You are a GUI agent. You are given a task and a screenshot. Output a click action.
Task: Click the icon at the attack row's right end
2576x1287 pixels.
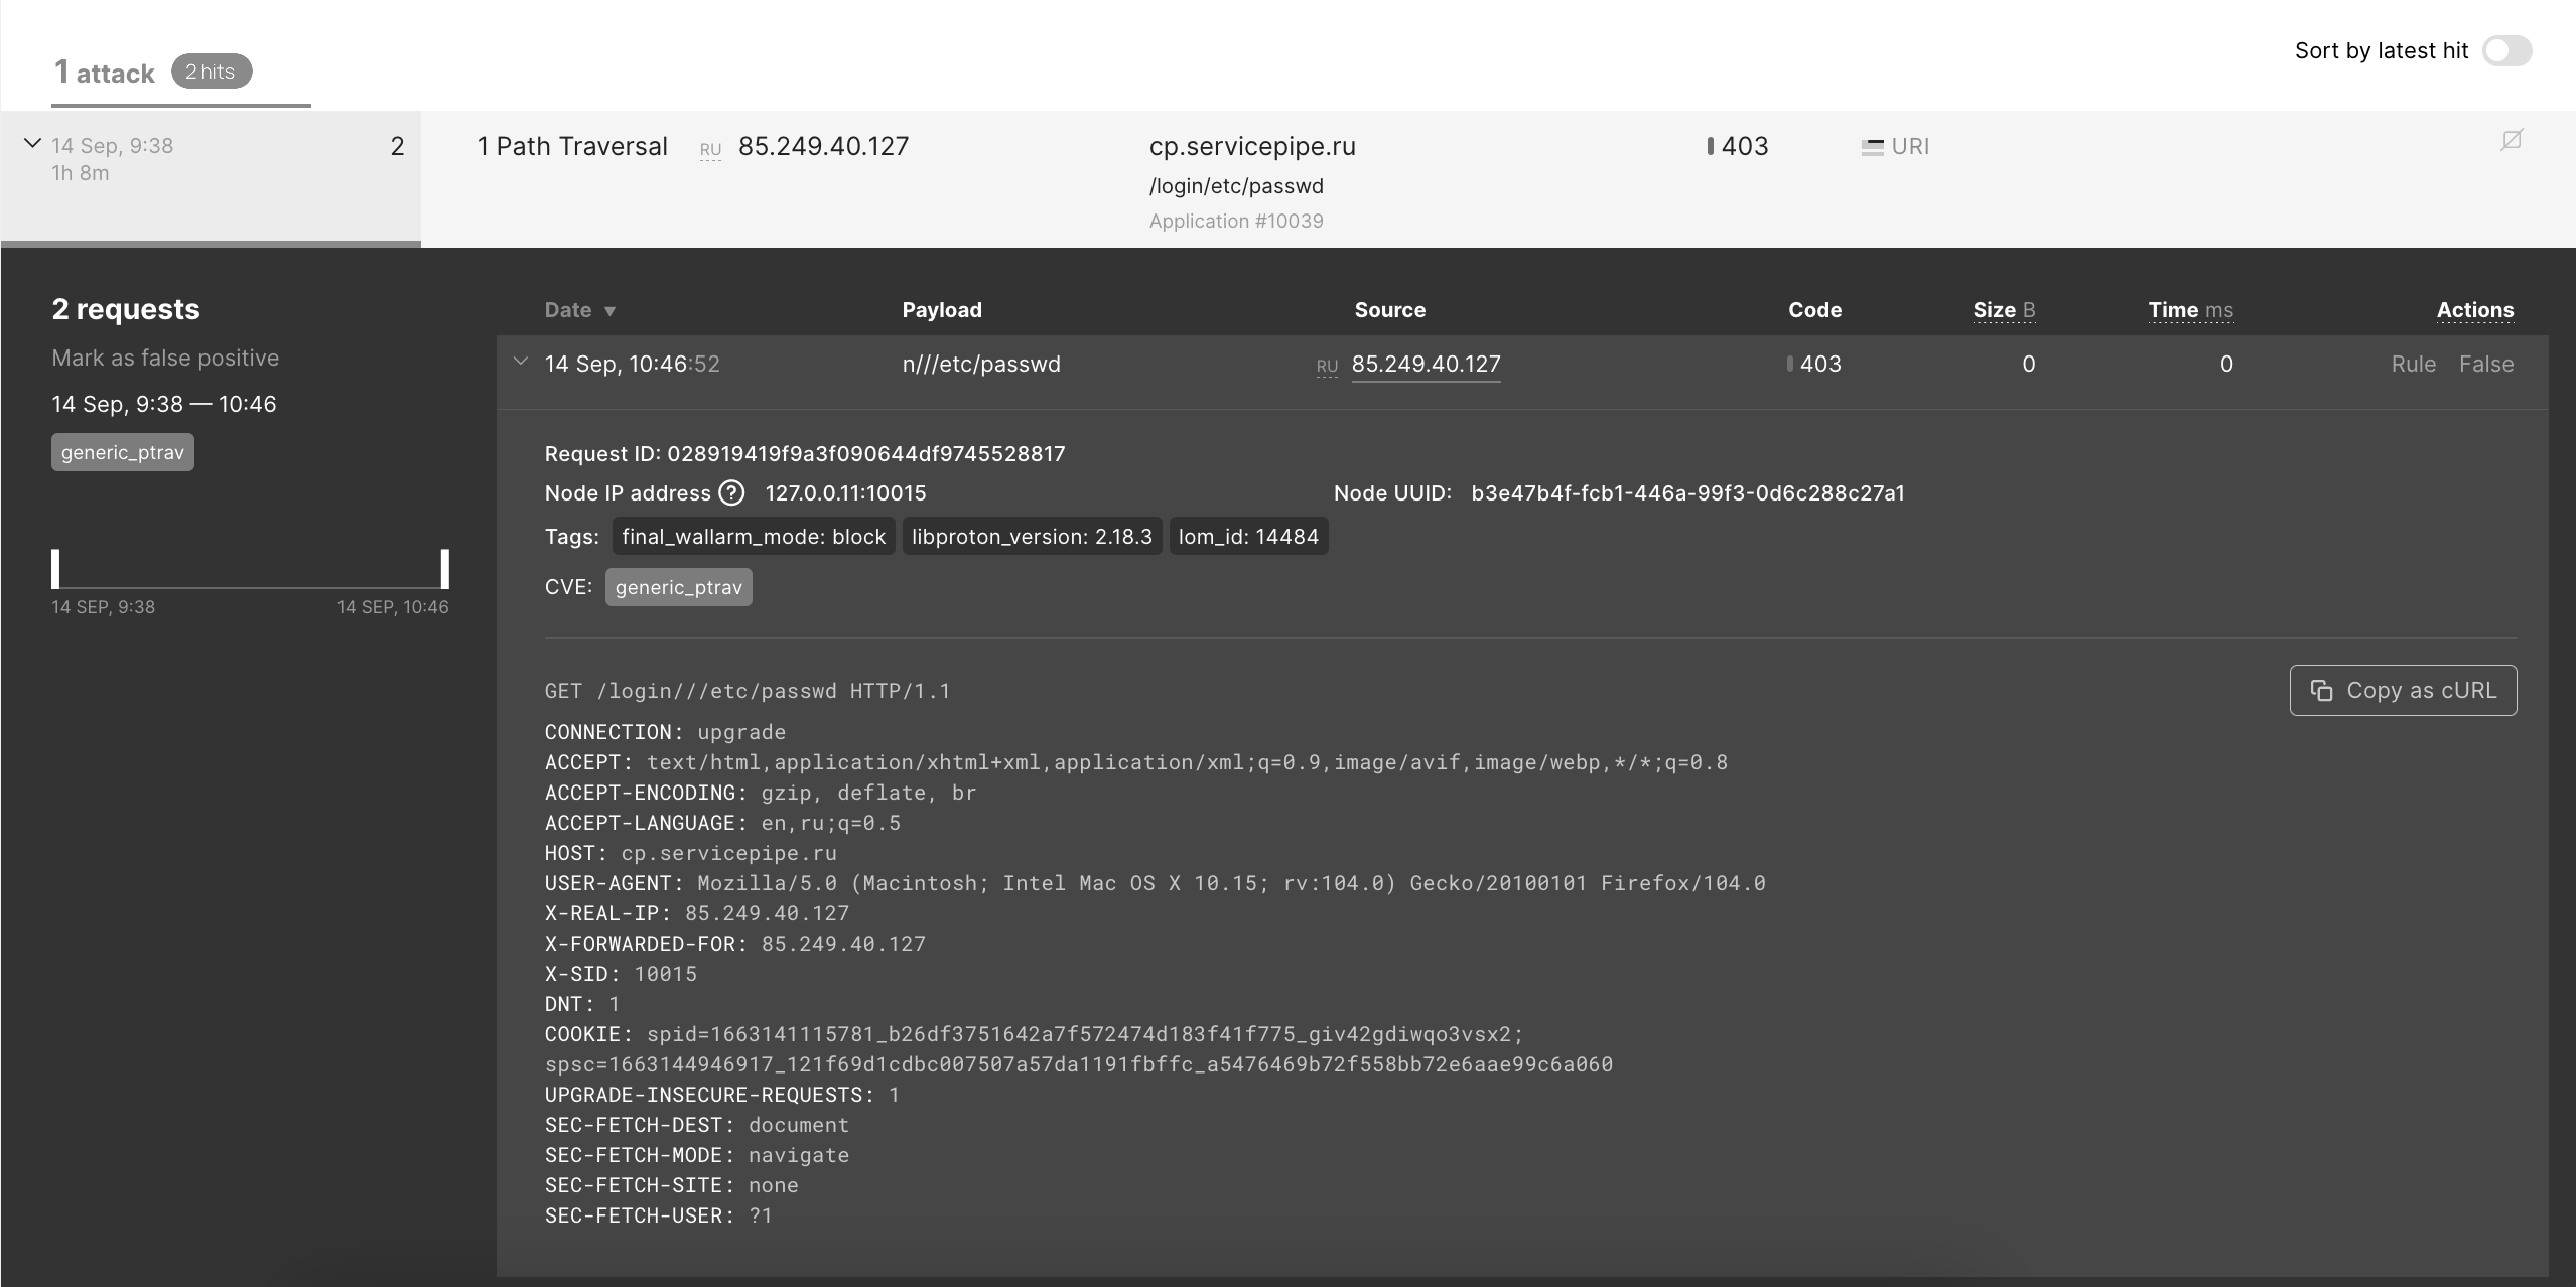coord(2511,140)
